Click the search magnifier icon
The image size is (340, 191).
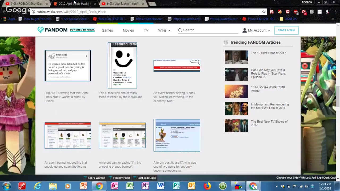pyautogui.click(x=180, y=30)
